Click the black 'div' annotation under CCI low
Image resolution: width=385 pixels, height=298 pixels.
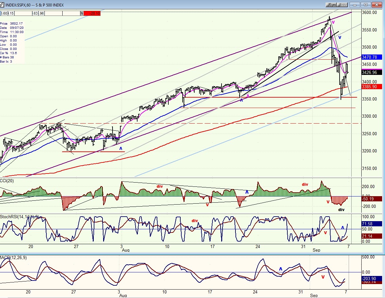[x=341, y=209]
